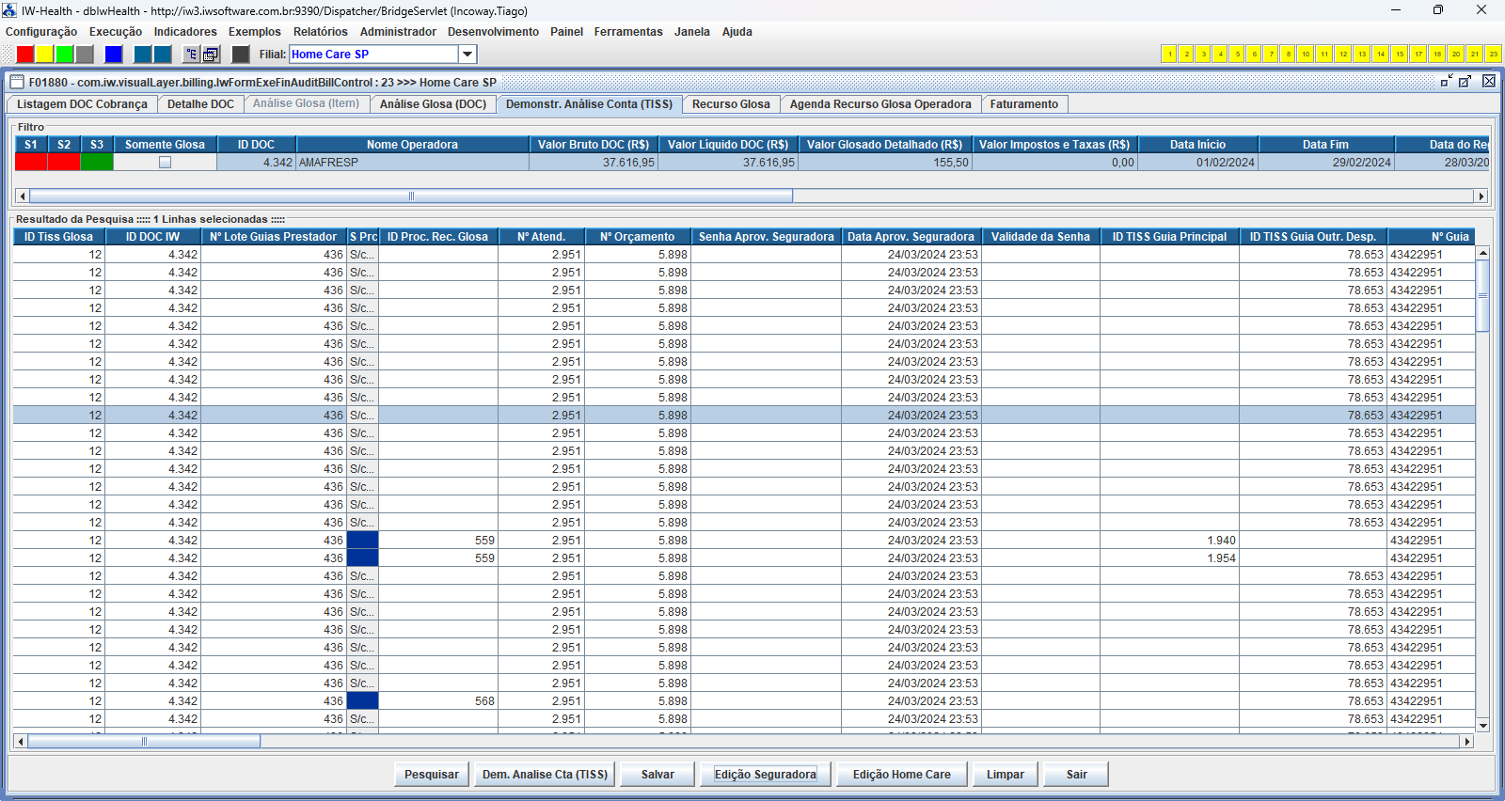This screenshot has width=1505, height=801.
Task: Click the bright green square toolbar icon
Action: click(64, 55)
